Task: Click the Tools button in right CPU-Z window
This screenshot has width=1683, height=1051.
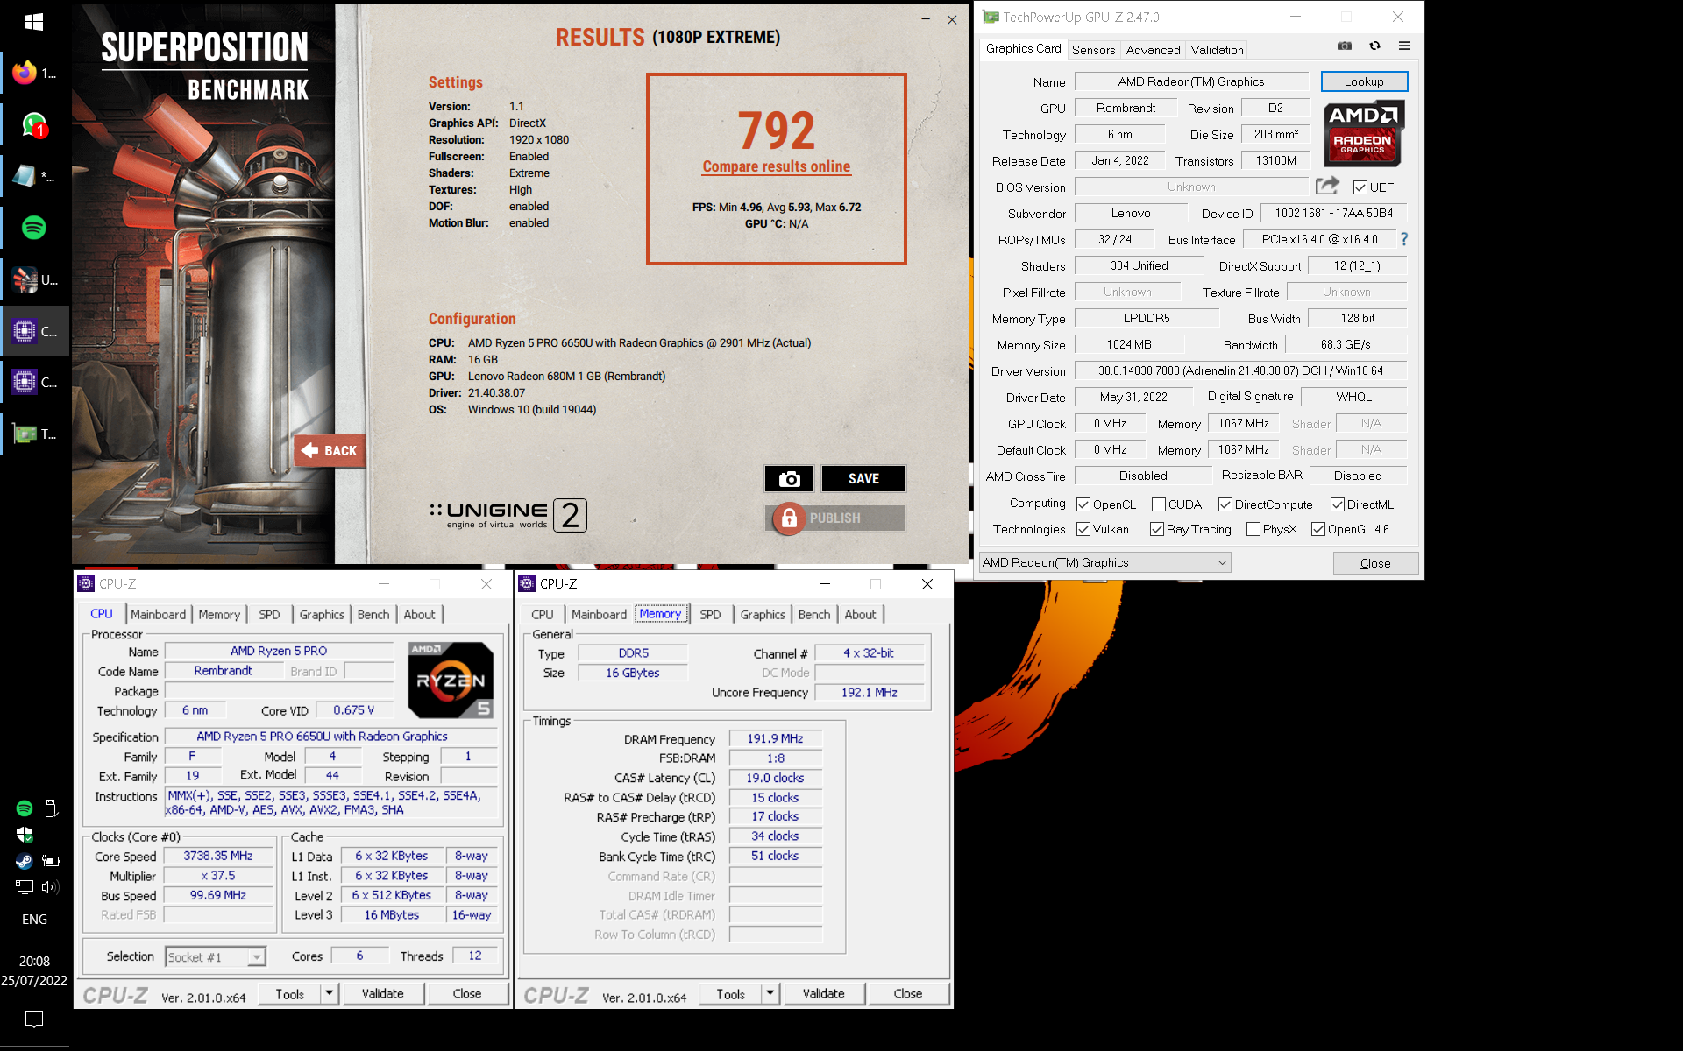Action: click(x=731, y=993)
